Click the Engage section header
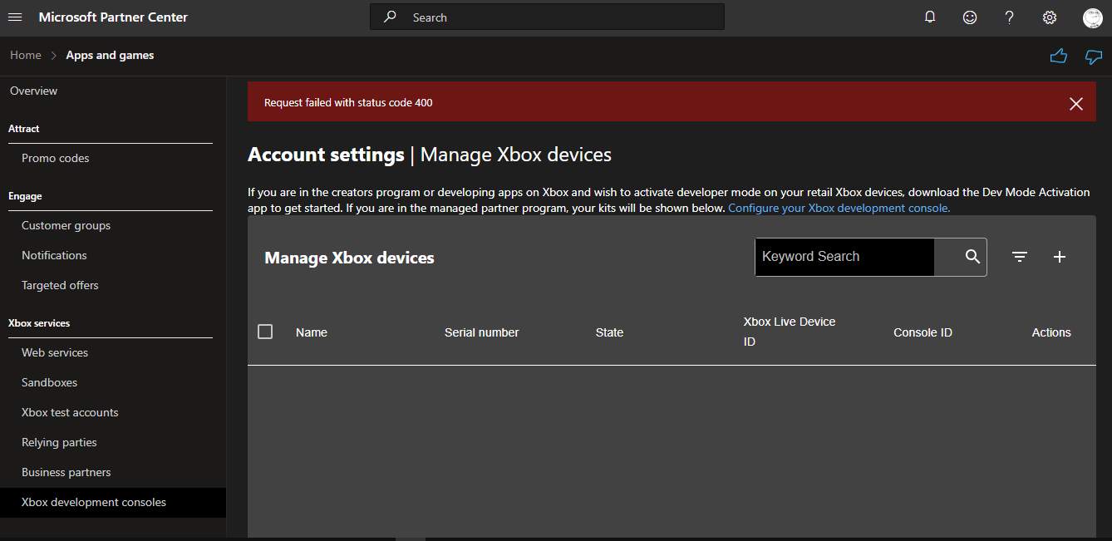1112x541 pixels. click(25, 196)
